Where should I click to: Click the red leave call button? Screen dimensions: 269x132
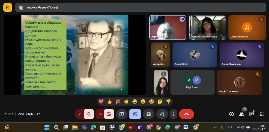pos(186,114)
